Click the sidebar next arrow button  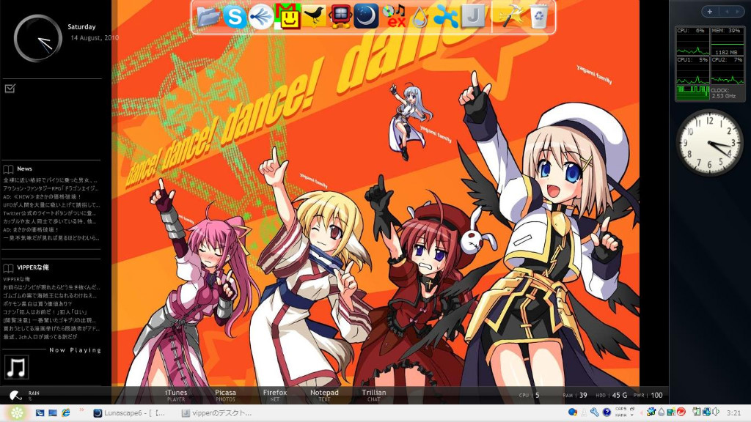(737, 12)
